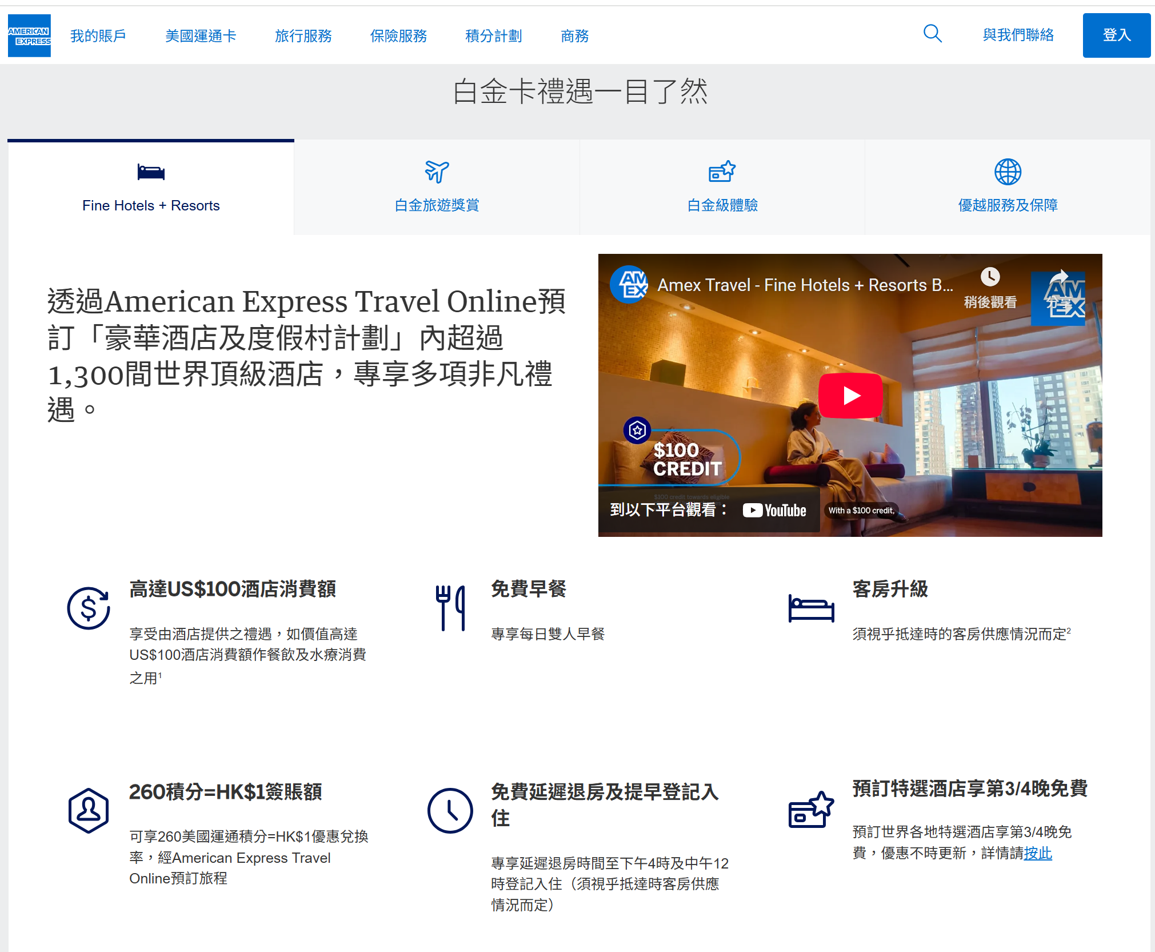Click heading 預訂特選酒店享第3/4晚免費
Screen dimensions: 1155x952
(970, 788)
